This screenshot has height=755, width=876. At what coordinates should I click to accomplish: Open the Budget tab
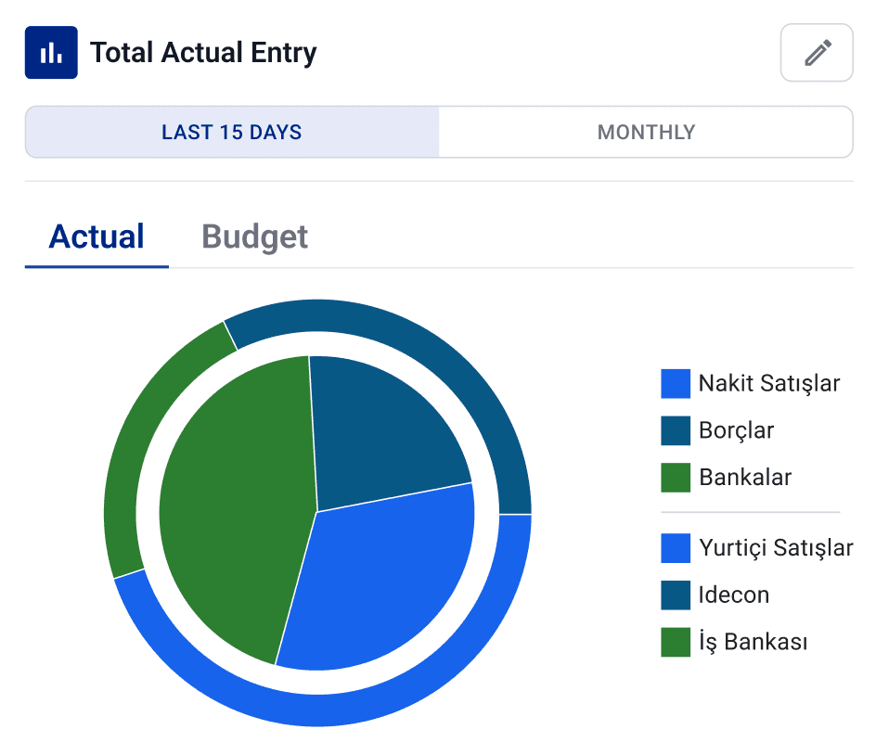[254, 237]
